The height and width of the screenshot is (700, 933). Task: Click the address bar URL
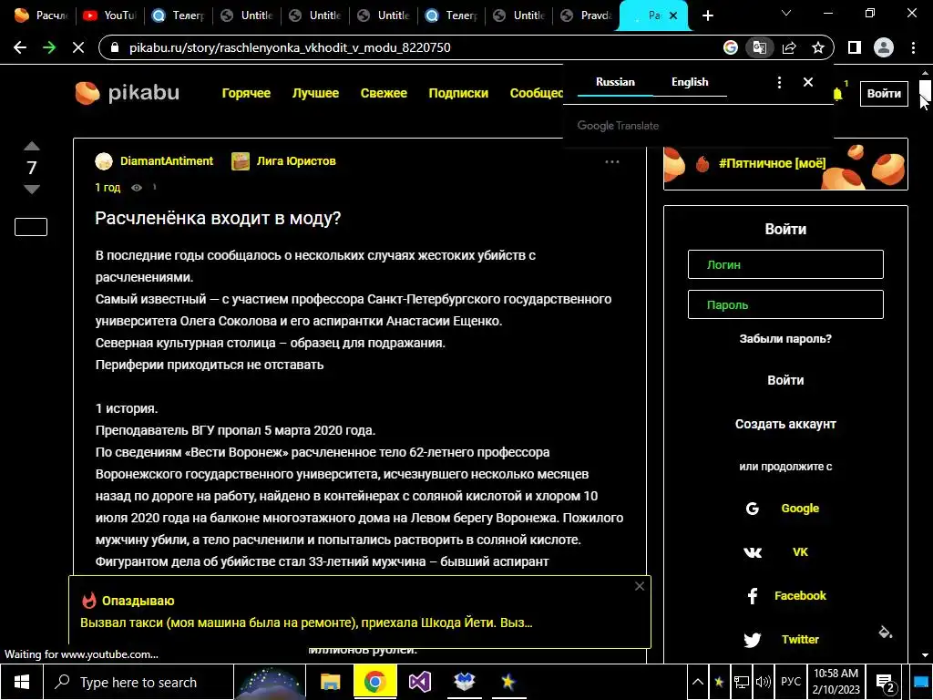click(x=290, y=47)
